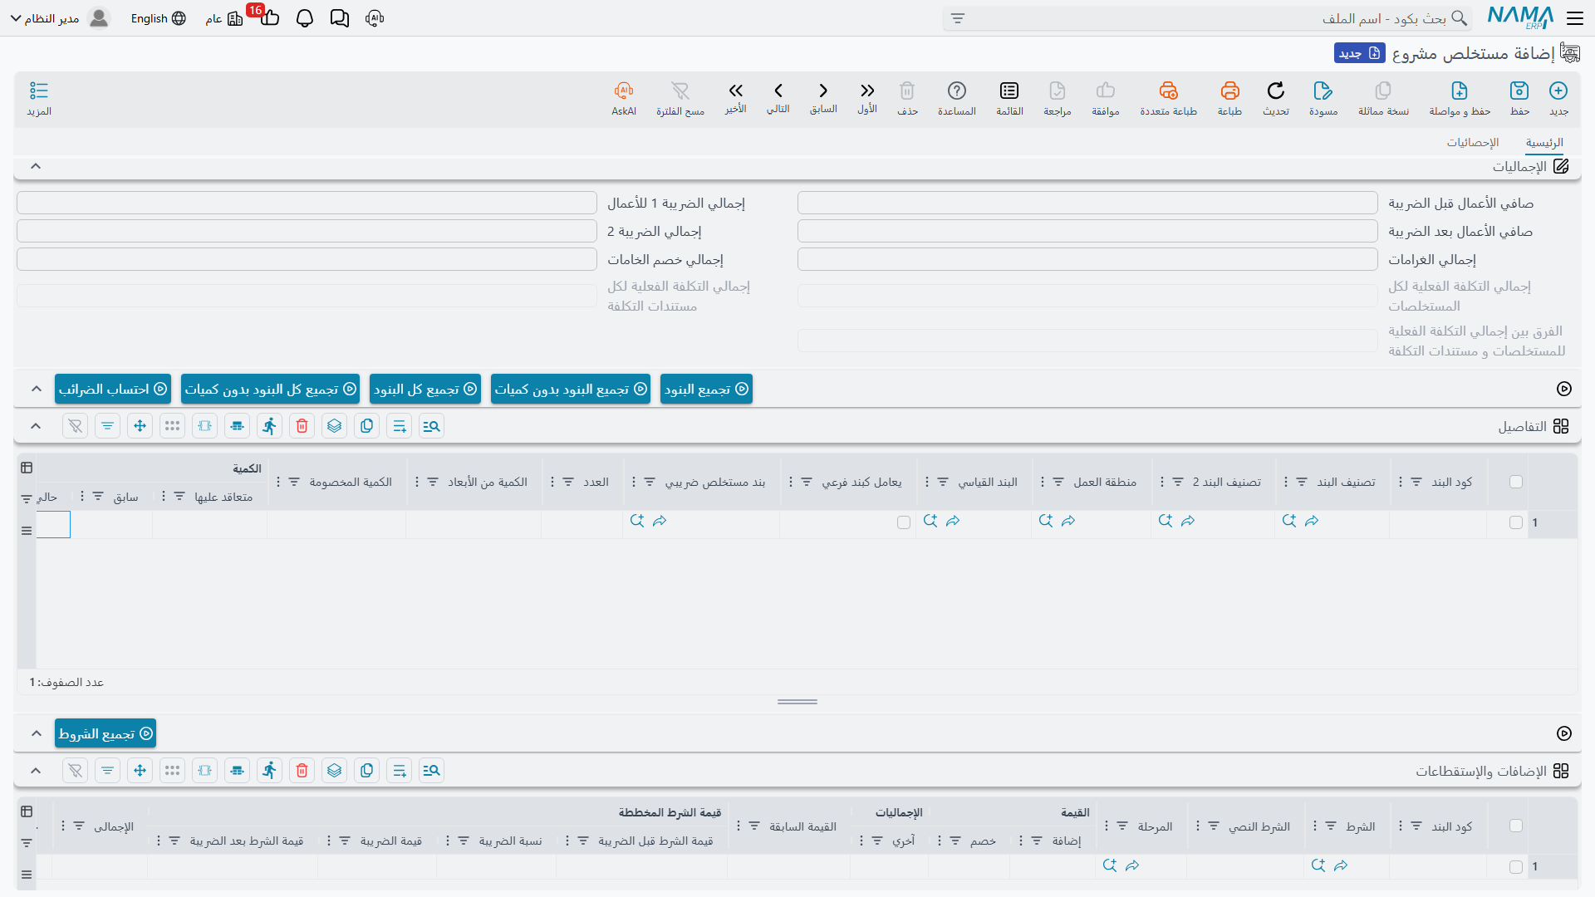Collapse the الإضافات والإستقطاعات section
The width and height of the screenshot is (1595, 897).
tap(36, 771)
